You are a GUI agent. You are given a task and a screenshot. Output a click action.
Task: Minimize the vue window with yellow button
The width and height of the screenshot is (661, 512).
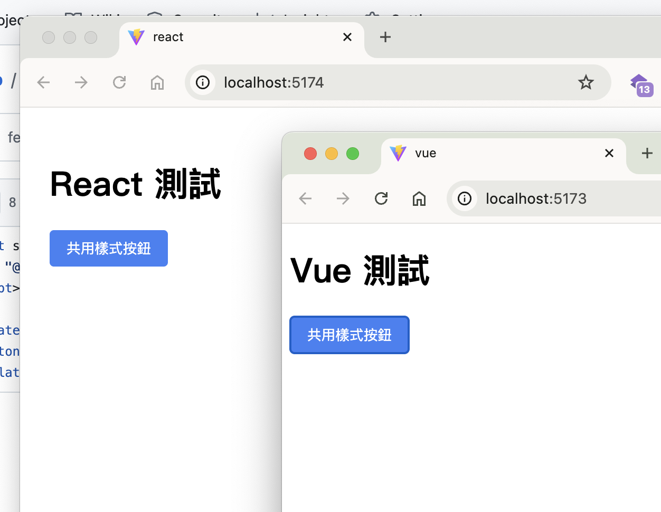click(332, 154)
